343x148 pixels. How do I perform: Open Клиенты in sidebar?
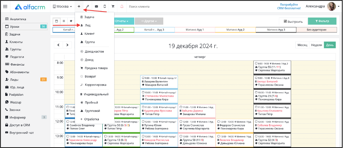(14, 42)
